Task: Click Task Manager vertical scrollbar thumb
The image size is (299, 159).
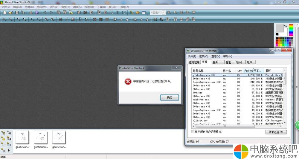Action: [284, 78]
